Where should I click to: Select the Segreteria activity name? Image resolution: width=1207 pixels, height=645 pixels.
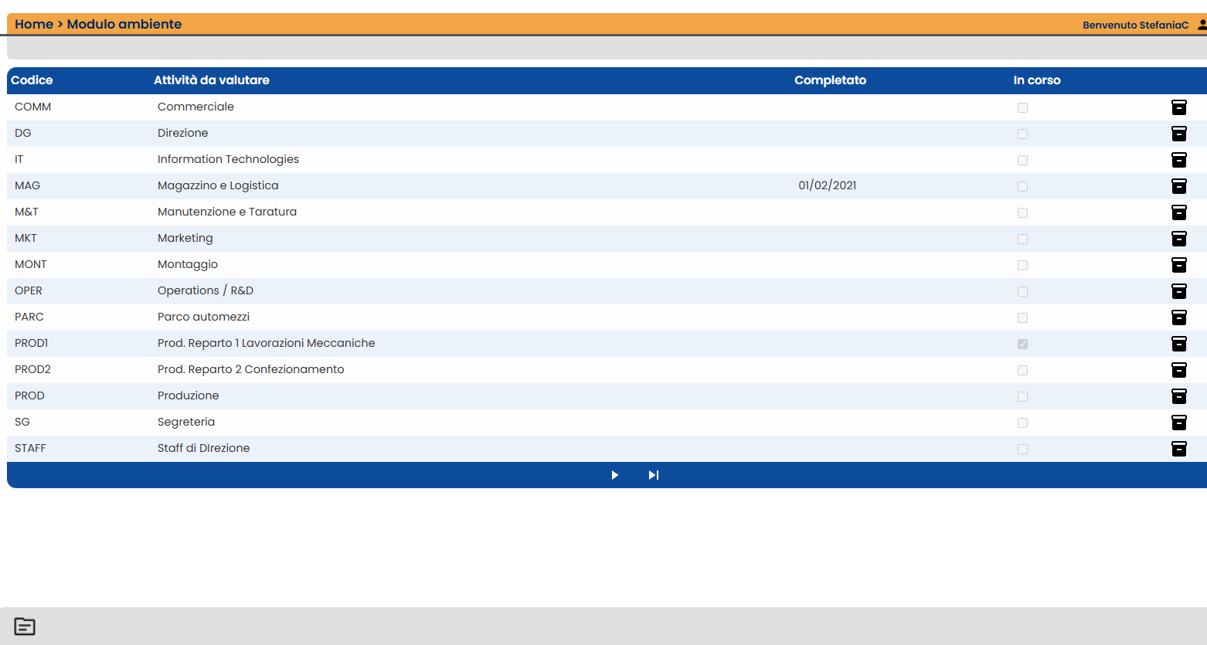click(186, 422)
